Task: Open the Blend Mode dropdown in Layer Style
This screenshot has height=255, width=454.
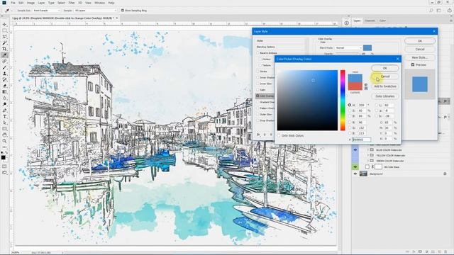Action: (348, 47)
